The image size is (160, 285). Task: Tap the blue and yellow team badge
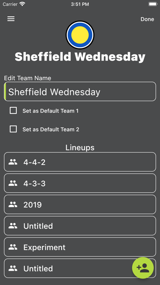80,35
